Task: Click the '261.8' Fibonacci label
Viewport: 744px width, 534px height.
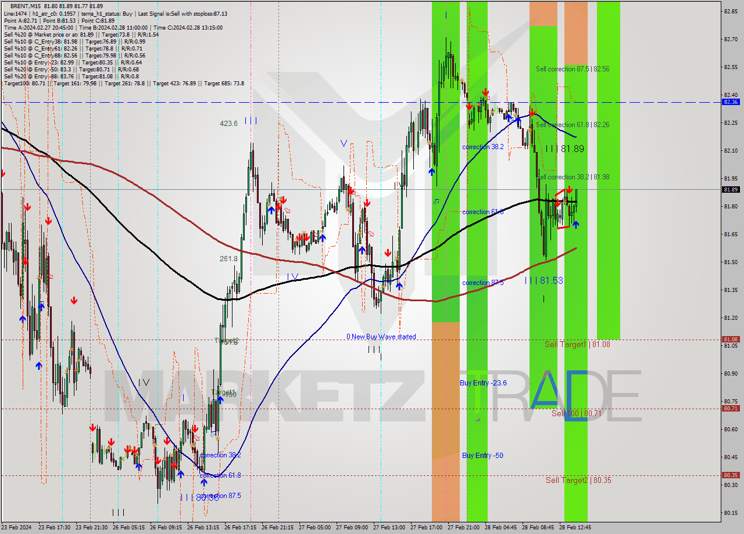Action: coord(228,258)
